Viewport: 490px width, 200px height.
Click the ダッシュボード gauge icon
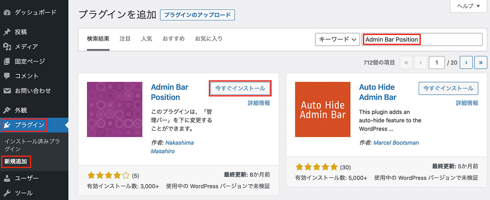coord(7,12)
